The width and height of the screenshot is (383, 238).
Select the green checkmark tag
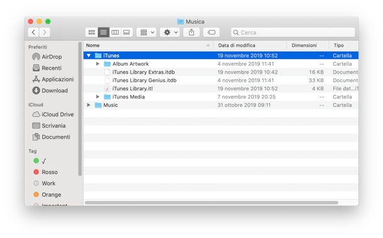(40, 161)
